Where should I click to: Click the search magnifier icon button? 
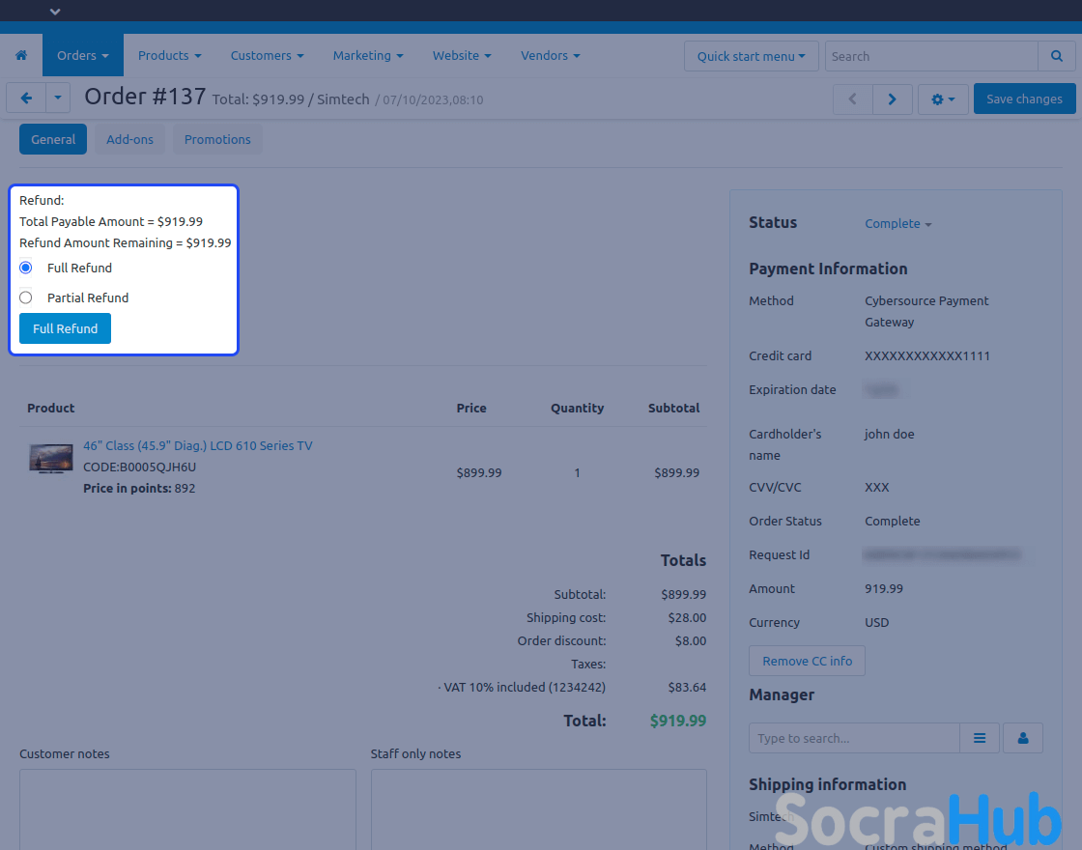coord(1056,56)
